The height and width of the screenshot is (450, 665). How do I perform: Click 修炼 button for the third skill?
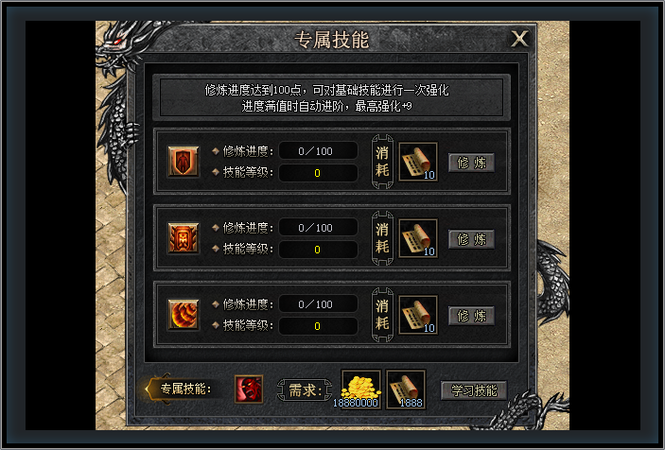click(472, 316)
